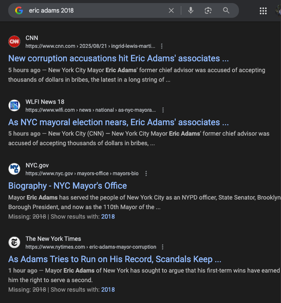
Task: Open 'Biography - NYC Mayor's Office' page
Action: [x=68, y=186]
